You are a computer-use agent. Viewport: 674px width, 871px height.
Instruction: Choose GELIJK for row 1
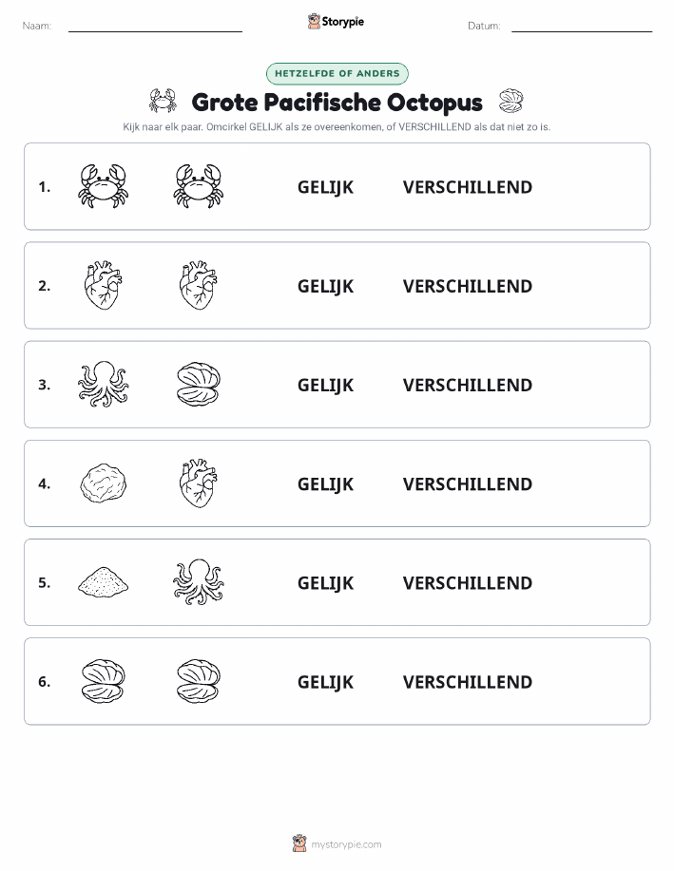click(325, 187)
